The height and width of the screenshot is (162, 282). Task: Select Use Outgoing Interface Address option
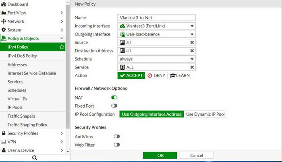(x=151, y=114)
